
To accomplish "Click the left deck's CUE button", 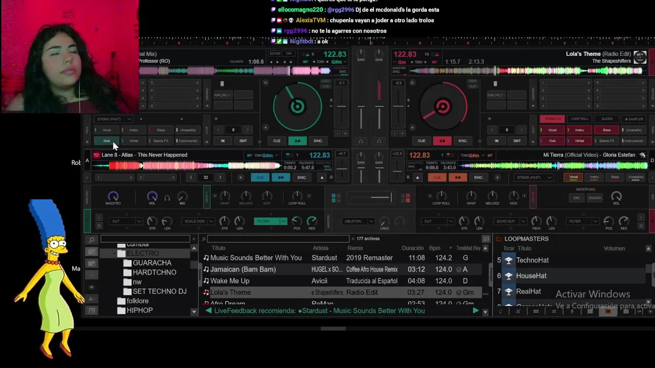I will coord(276,141).
